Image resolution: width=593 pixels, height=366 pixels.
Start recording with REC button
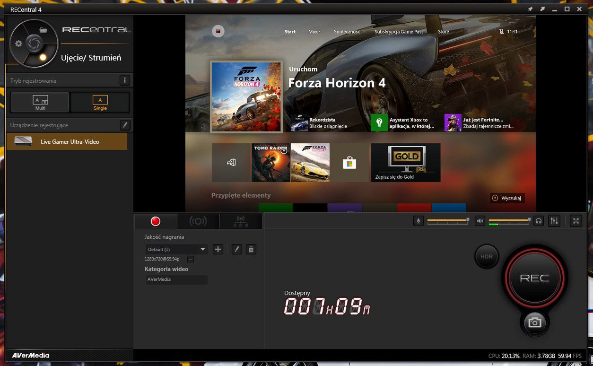[534, 278]
